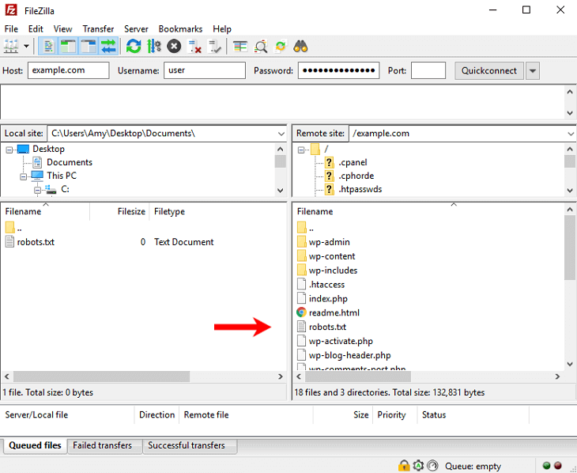Open Quickconnect history dropdown

coord(533,70)
